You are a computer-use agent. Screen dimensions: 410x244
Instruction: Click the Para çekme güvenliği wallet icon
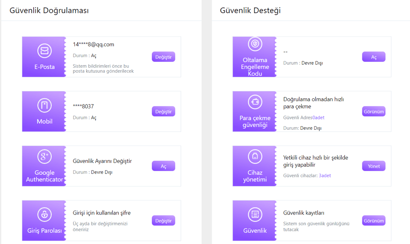coord(255,102)
